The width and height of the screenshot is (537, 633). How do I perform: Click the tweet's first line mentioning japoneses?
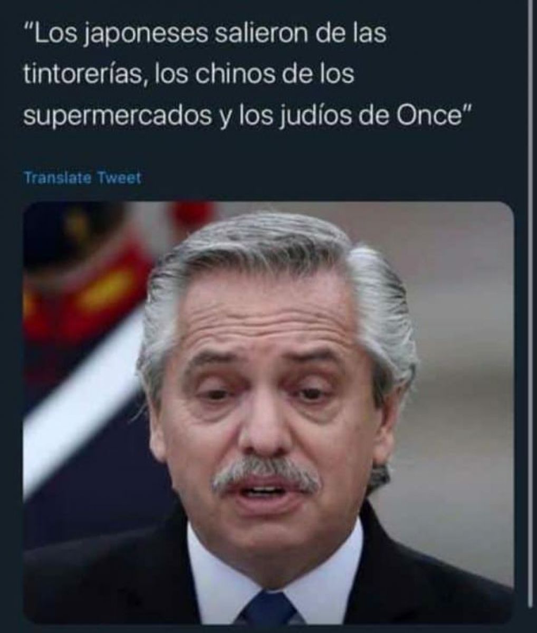point(206,36)
